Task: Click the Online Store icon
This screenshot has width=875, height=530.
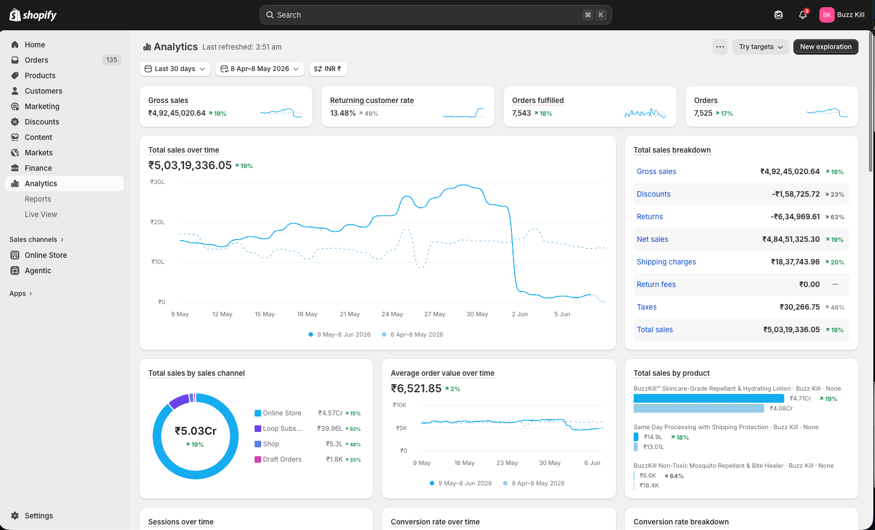Action: 15,255
